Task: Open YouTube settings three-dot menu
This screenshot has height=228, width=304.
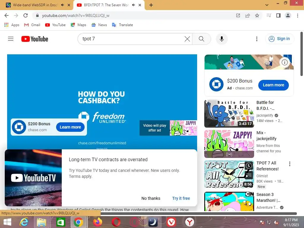Action: click(x=257, y=39)
